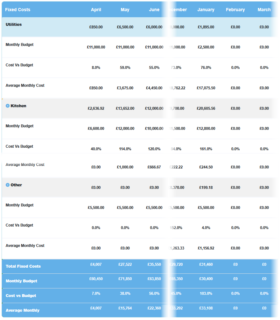Click the Total Fixed Costs row label
Screen dimensions: 280x320
(23, 266)
